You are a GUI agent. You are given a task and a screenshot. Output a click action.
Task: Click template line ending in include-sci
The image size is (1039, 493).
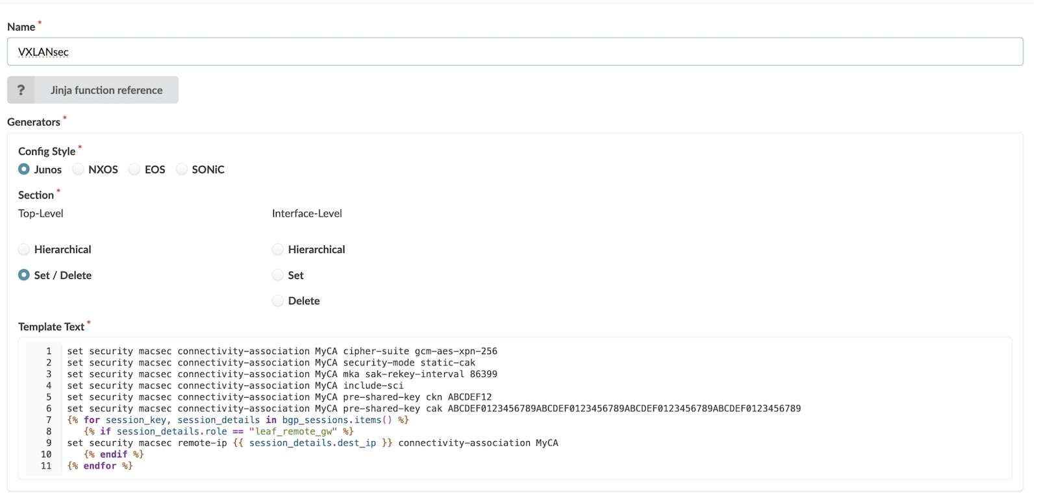pyautogui.click(x=235, y=386)
